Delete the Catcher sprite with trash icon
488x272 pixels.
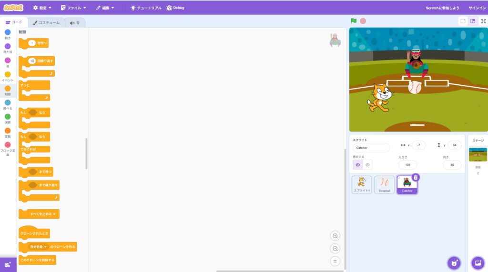(416, 177)
